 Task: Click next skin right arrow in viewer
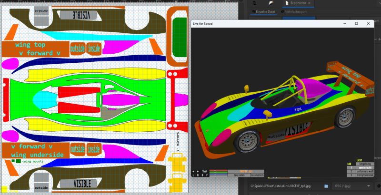point(198,172)
